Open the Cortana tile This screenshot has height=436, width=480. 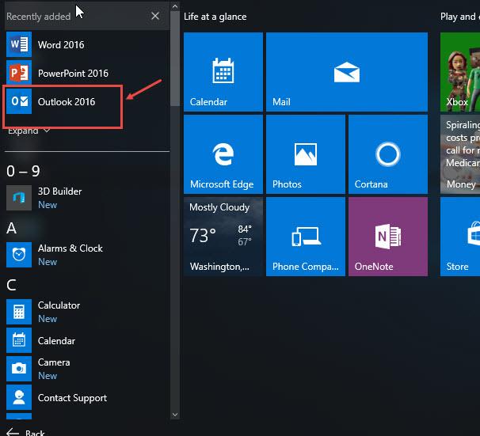(388, 154)
